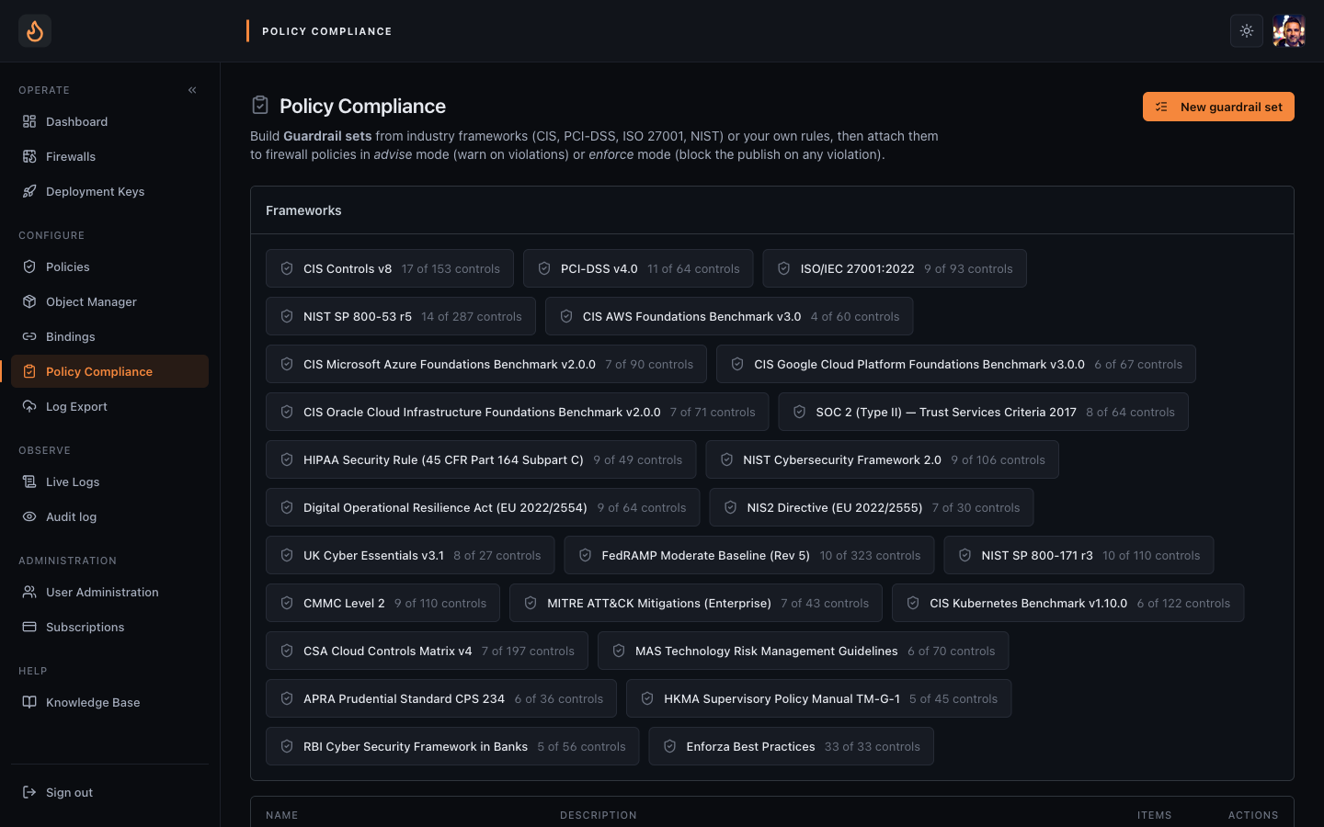Select HKMA Supervisory Policy Manual TM-G-1
The width and height of the screenshot is (1324, 827).
818,698
